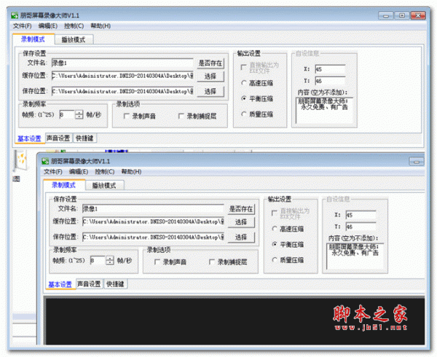Open 声音设置 tab in back window
437x357 pixels.
tap(58, 138)
